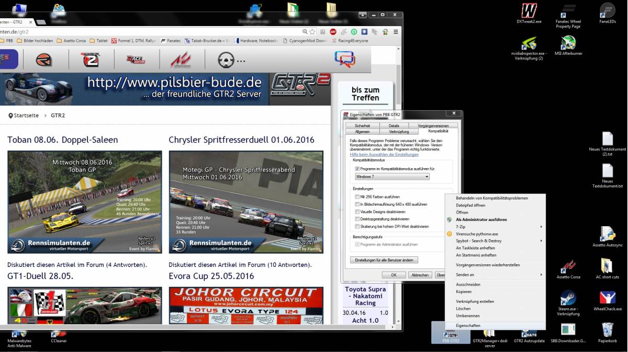
Task: Open the forum chat bubbles icon
Action: click(x=344, y=59)
